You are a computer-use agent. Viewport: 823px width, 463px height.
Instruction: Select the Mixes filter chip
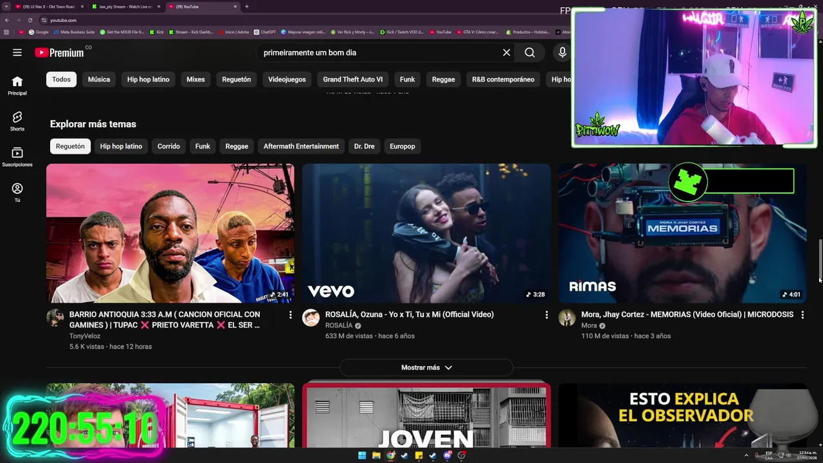click(195, 79)
